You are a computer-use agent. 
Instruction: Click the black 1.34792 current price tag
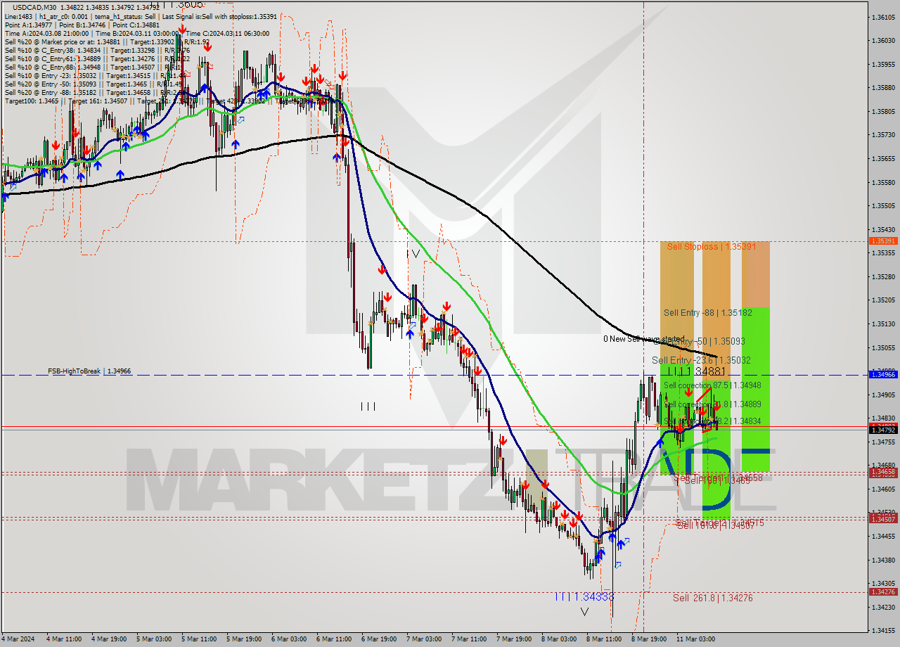(x=883, y=430)
